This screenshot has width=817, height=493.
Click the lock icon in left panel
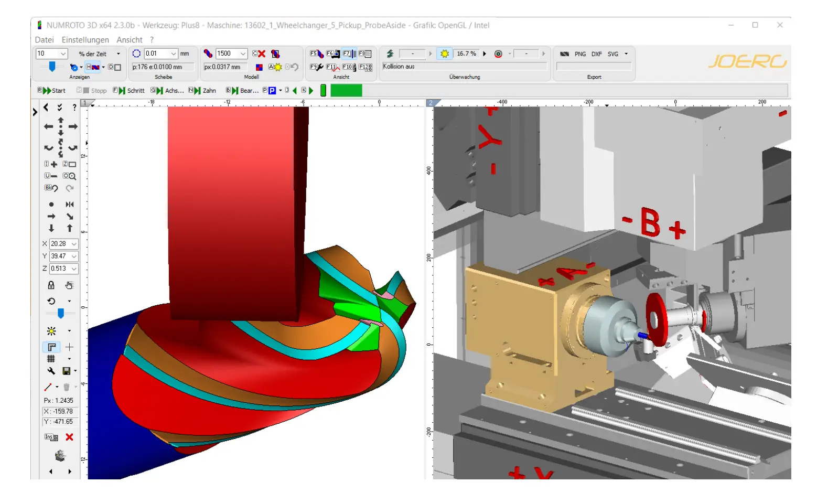51,285
